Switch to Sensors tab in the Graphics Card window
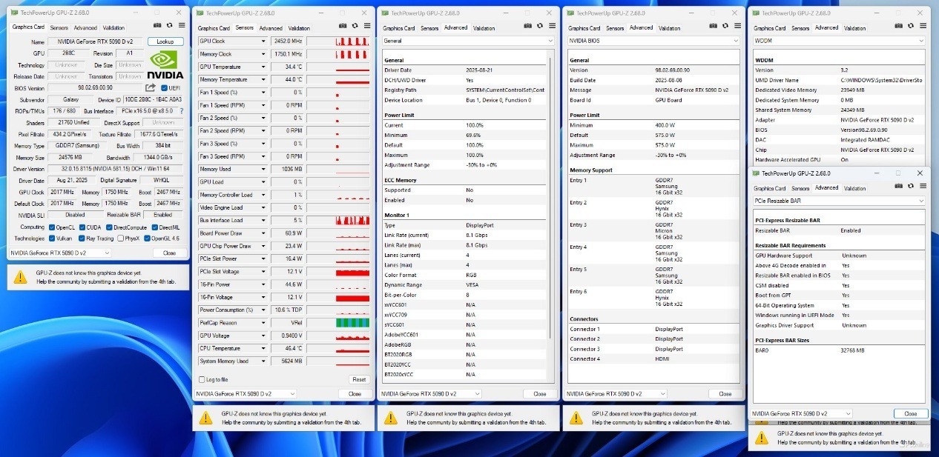 [59, 27]
